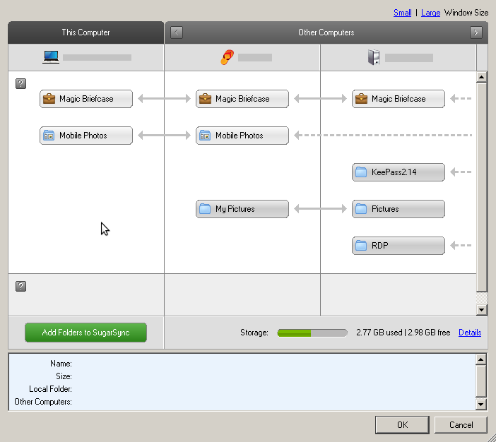The width and height of the screenshot is (496, 442).
Task: Click OK to confirm
Action: [x=402, y=424]
